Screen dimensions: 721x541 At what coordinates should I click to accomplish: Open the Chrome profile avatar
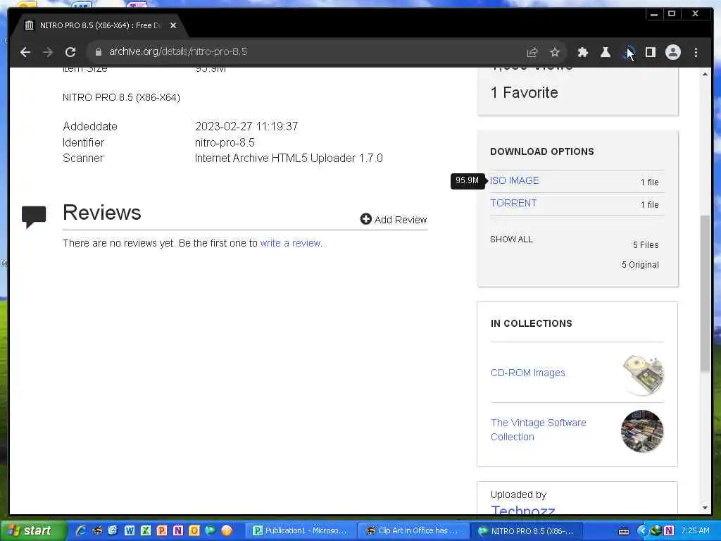(x=672, y=52)
